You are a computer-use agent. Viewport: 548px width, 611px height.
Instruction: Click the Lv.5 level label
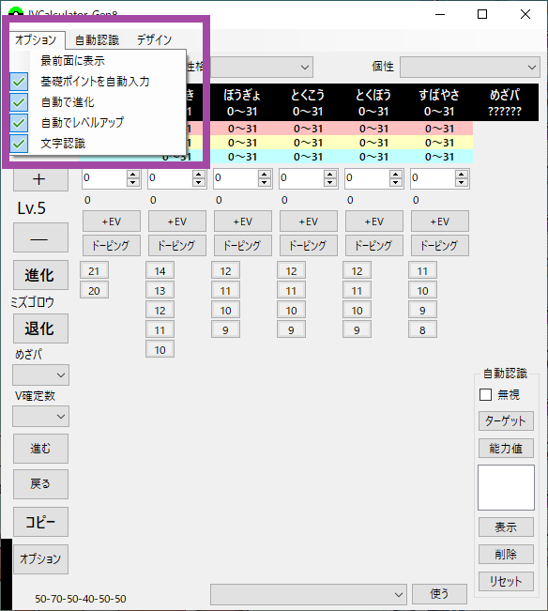[x=32, y=208]
